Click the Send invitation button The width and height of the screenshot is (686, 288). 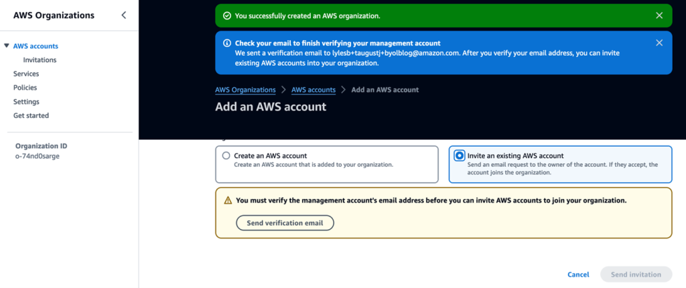tap(636, 275)
